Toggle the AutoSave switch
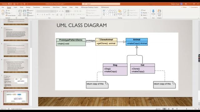This screenshot has width=200, height=112. [10, 4]
